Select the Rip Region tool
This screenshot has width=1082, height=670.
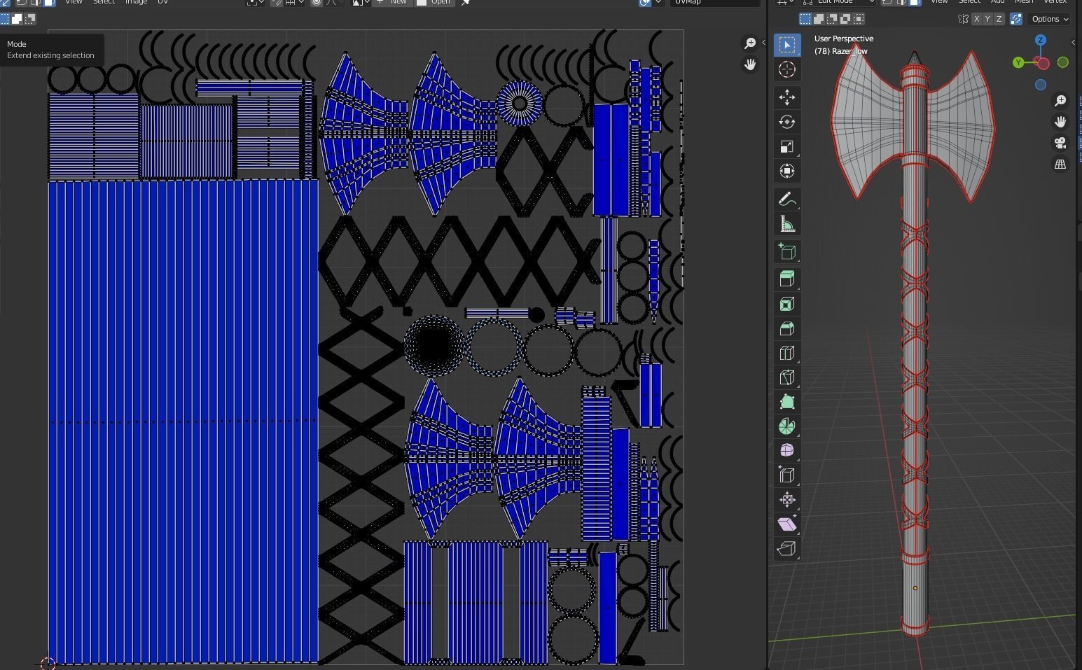click(787, 548)
